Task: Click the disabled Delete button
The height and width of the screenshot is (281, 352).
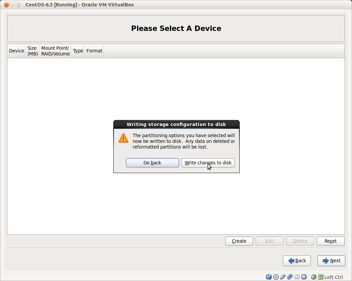Action: tap(300, 241)
